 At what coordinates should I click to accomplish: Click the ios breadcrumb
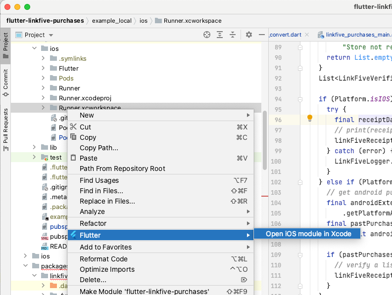(143, 21)
